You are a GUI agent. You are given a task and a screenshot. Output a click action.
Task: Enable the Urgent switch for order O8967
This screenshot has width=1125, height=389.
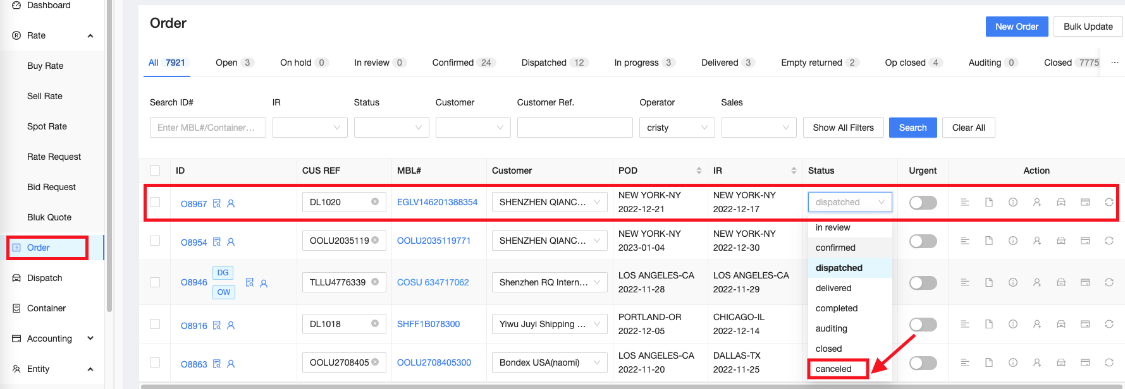coord(923,203)
